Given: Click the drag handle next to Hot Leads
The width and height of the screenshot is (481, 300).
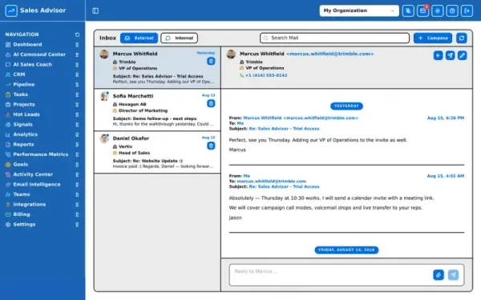Looking at the screenshot, I should point(77,114).
